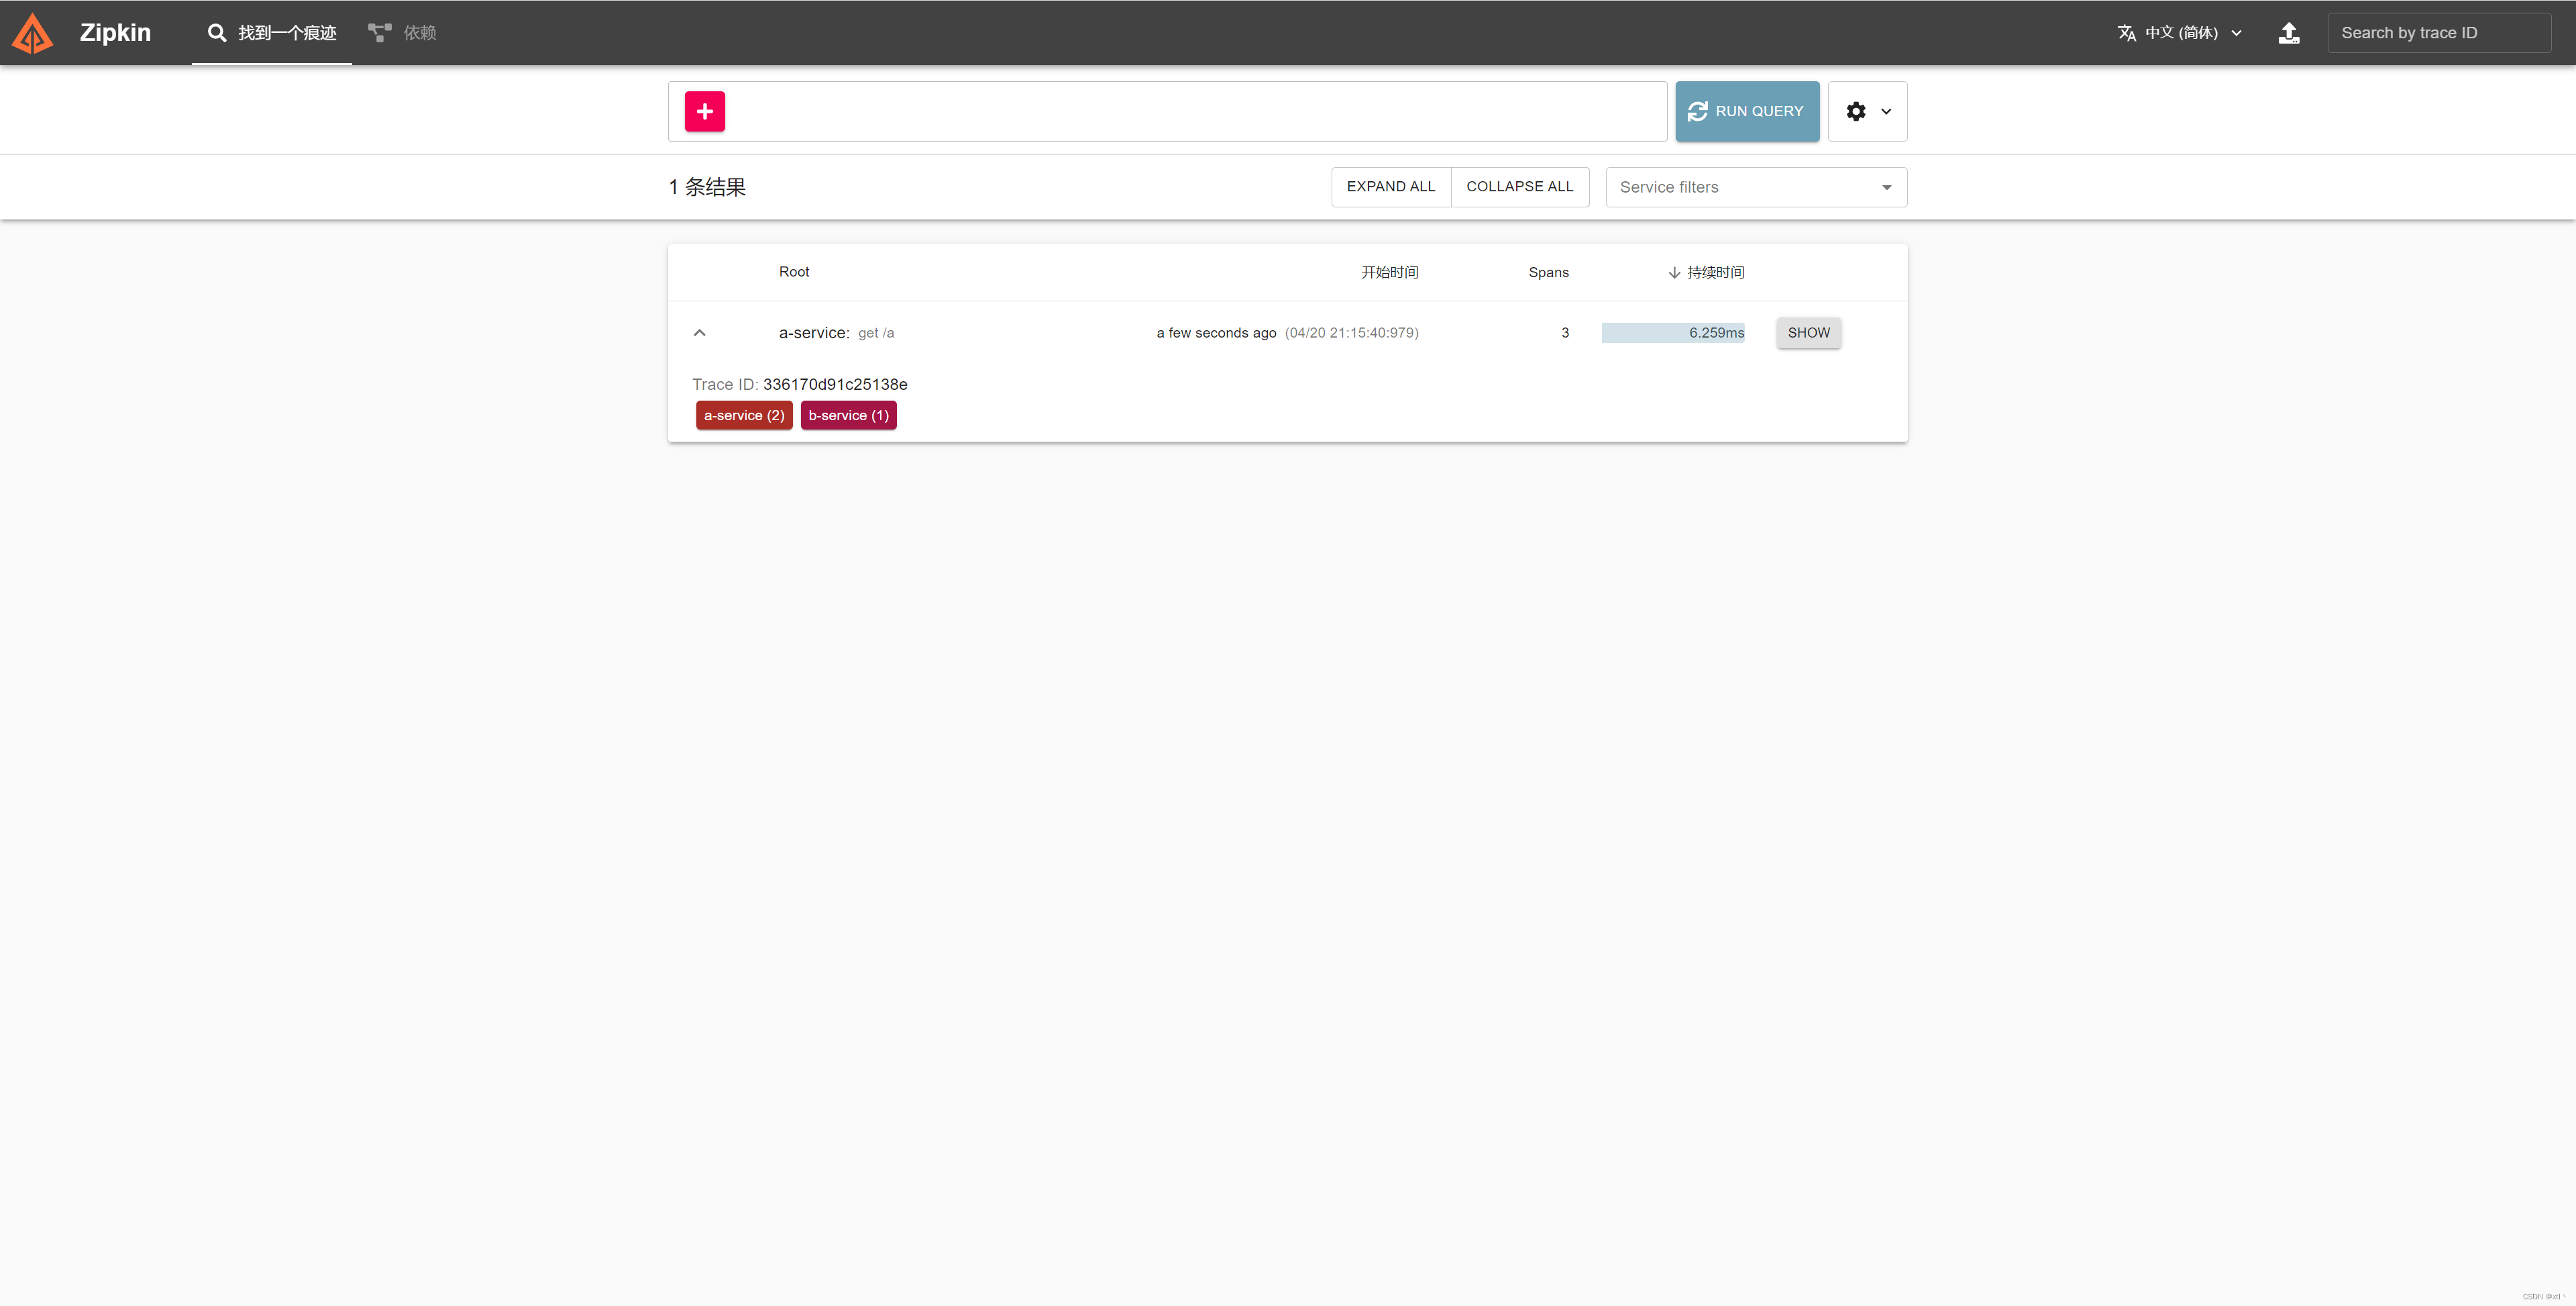This screenshot has height=1306, width=2576.
Task: Click the SHOW button for the trace
Action: pyautogui.click(x=1808, y=332)
